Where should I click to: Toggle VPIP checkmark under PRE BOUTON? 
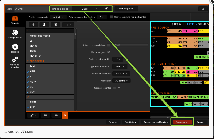(x=28, y=72)
